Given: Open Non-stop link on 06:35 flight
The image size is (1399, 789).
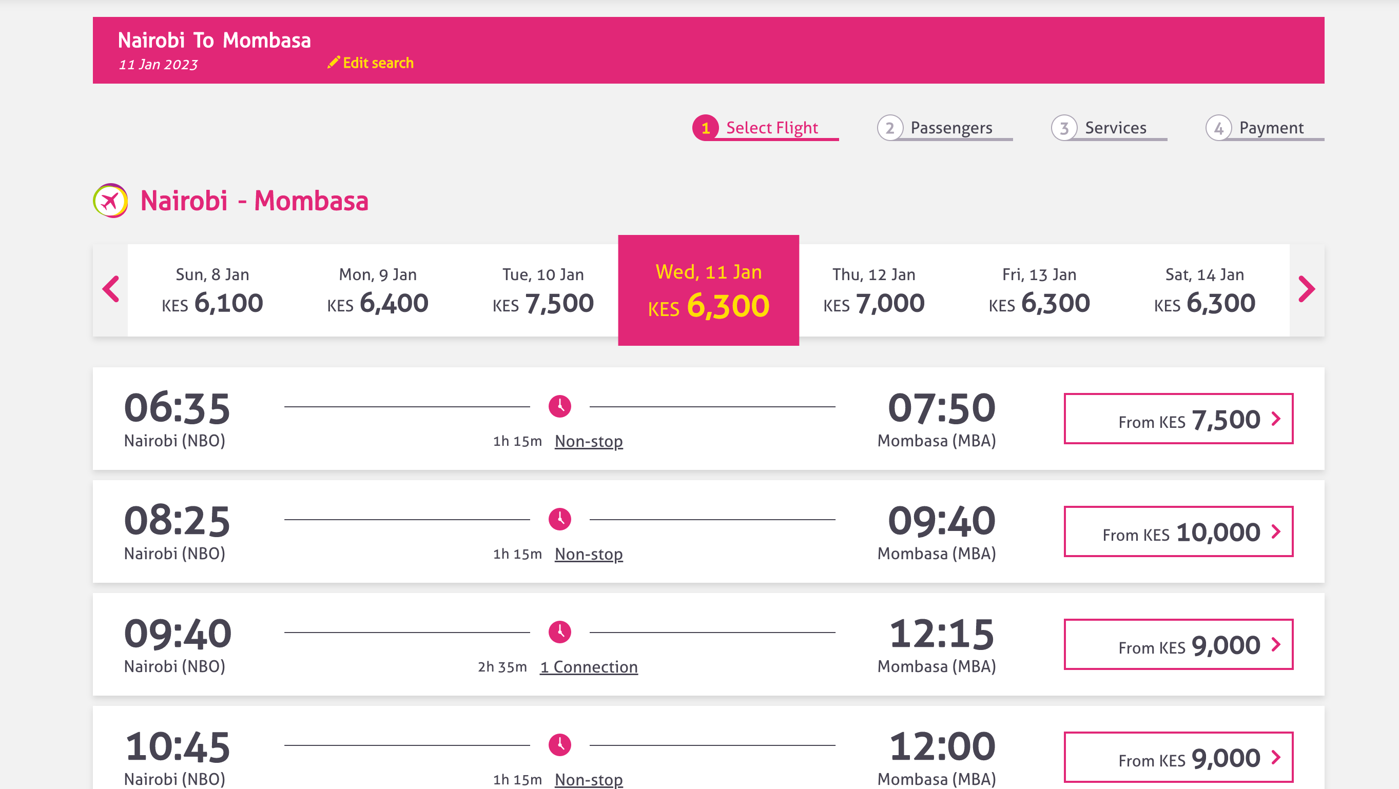Looking at the screenshot, I should [589, 441].
